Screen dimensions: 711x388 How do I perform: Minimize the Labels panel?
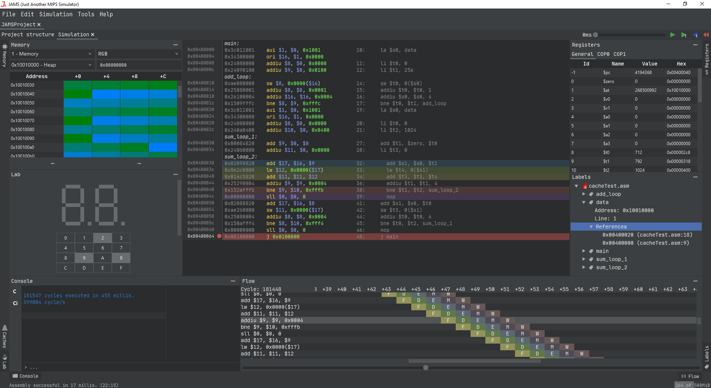[695, 177]
